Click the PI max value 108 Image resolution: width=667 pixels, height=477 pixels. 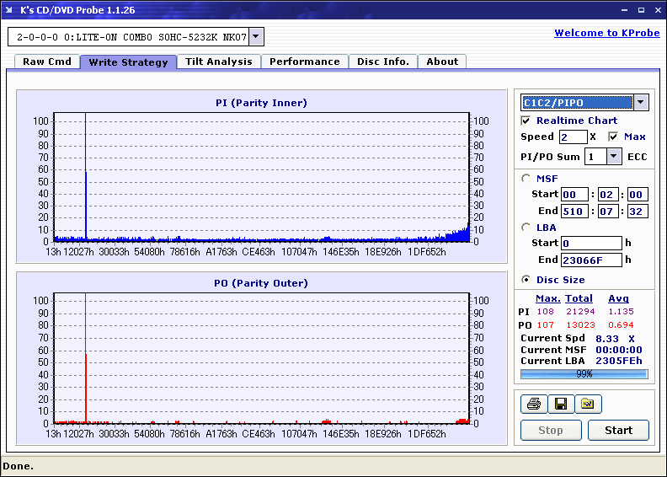click(x=546, y=312)
